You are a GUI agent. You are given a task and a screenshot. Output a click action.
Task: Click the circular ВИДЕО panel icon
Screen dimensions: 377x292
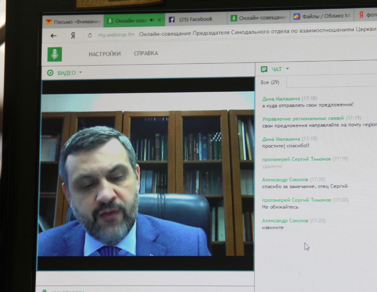50,73
